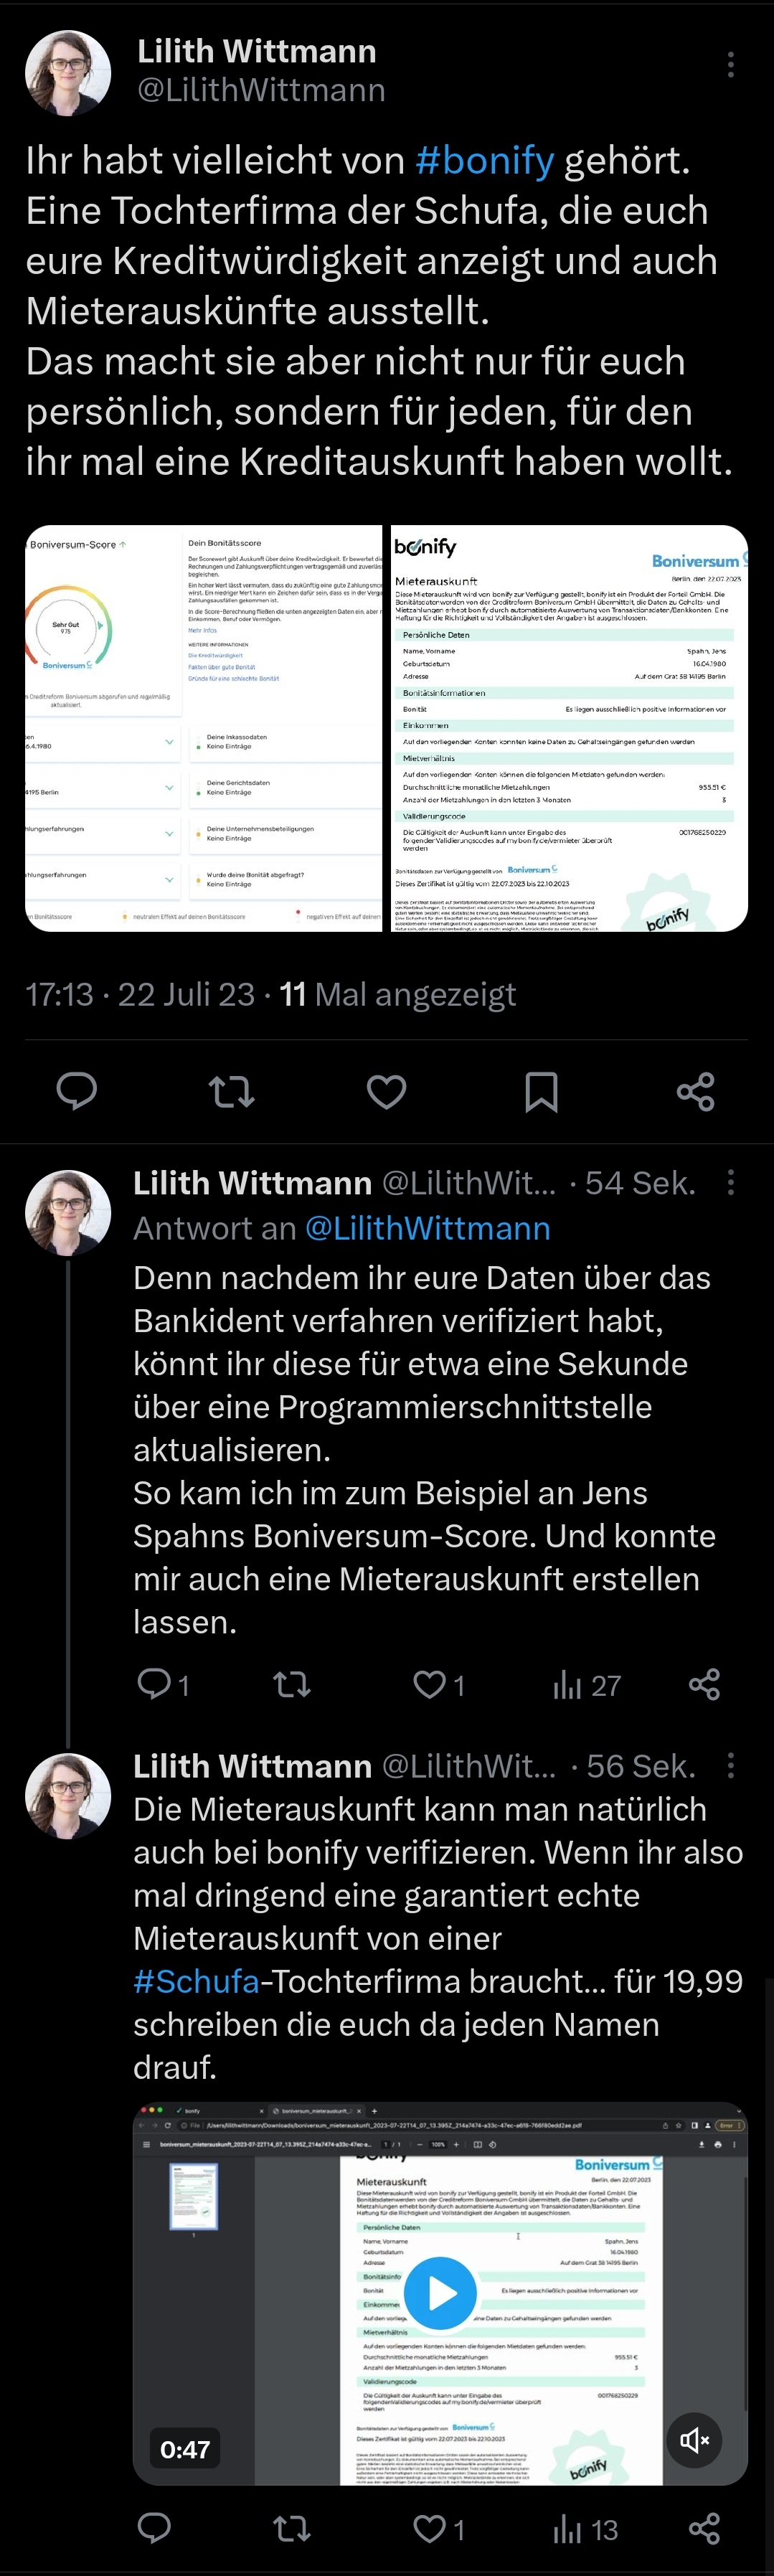Open the #bonify hashtag
The height and width of the screenshot is (2576, 774).
point(484,160)
